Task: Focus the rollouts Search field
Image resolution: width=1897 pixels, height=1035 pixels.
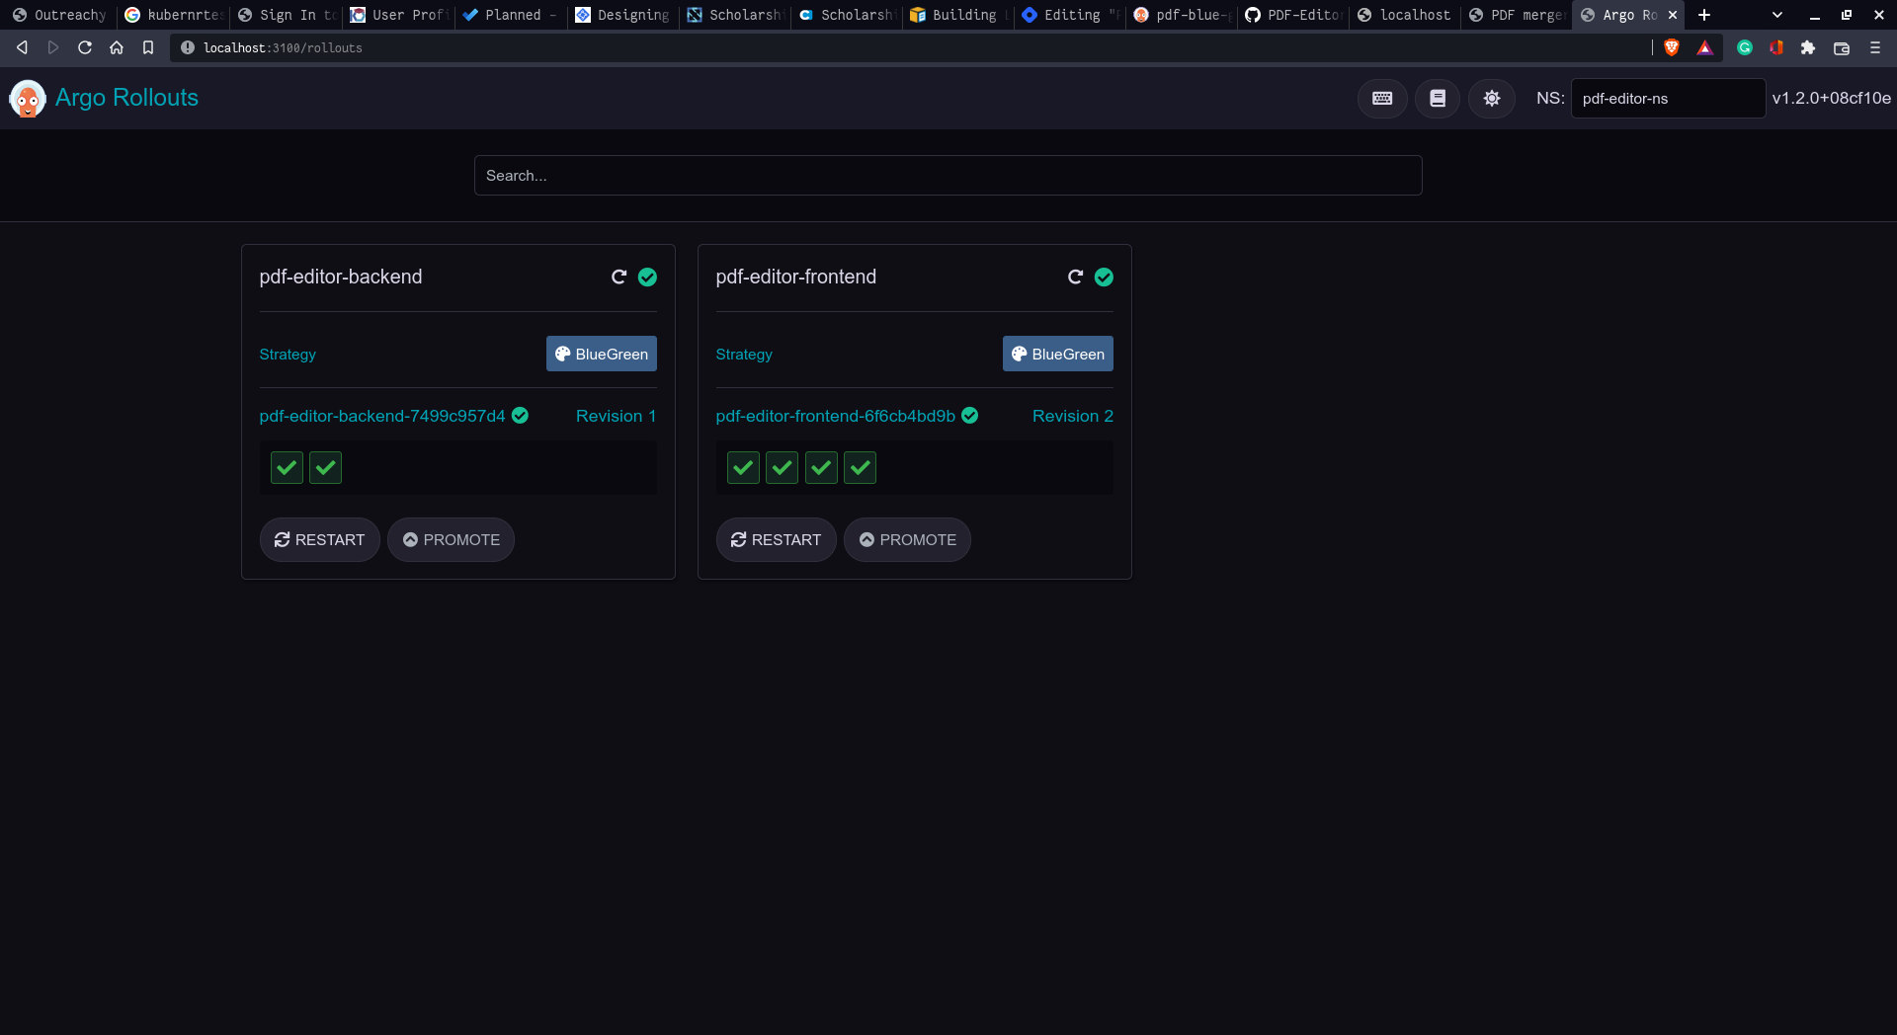Action: click(x=948, y=176)
